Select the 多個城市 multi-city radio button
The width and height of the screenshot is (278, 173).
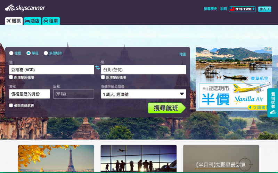(46, 53)
